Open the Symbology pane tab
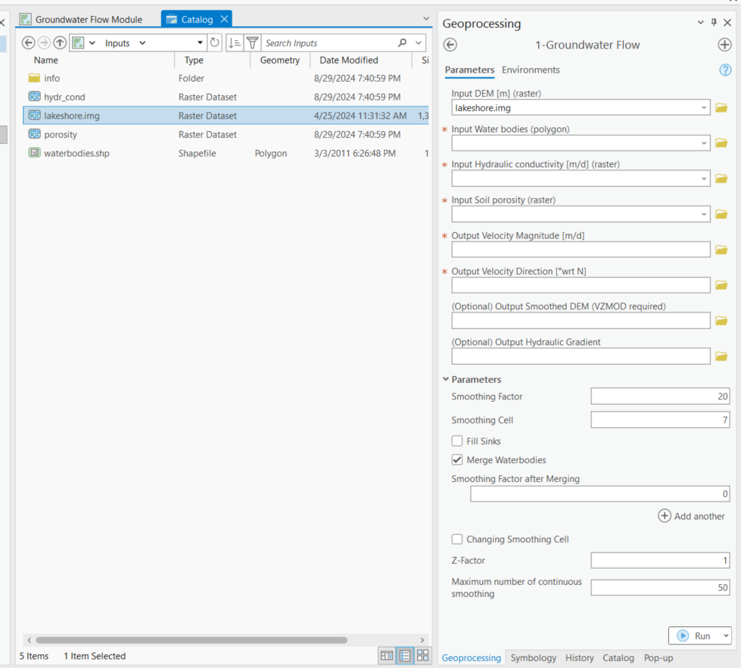Screen dimensions: 741x668 tap(533, 657)
